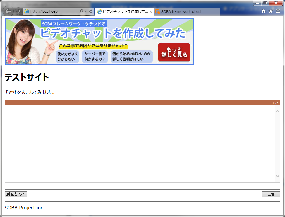Open the Tools gear menu
The width and height of the screenshot is (285, 217).
point(278,11)
